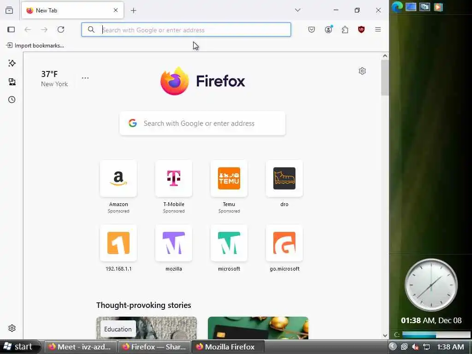Click the network tray icon
The image size is (472, 354).
pyautogui.click(x=426, y=347)
